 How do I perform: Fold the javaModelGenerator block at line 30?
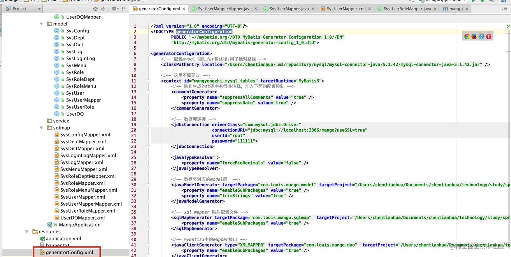[149, 185]
